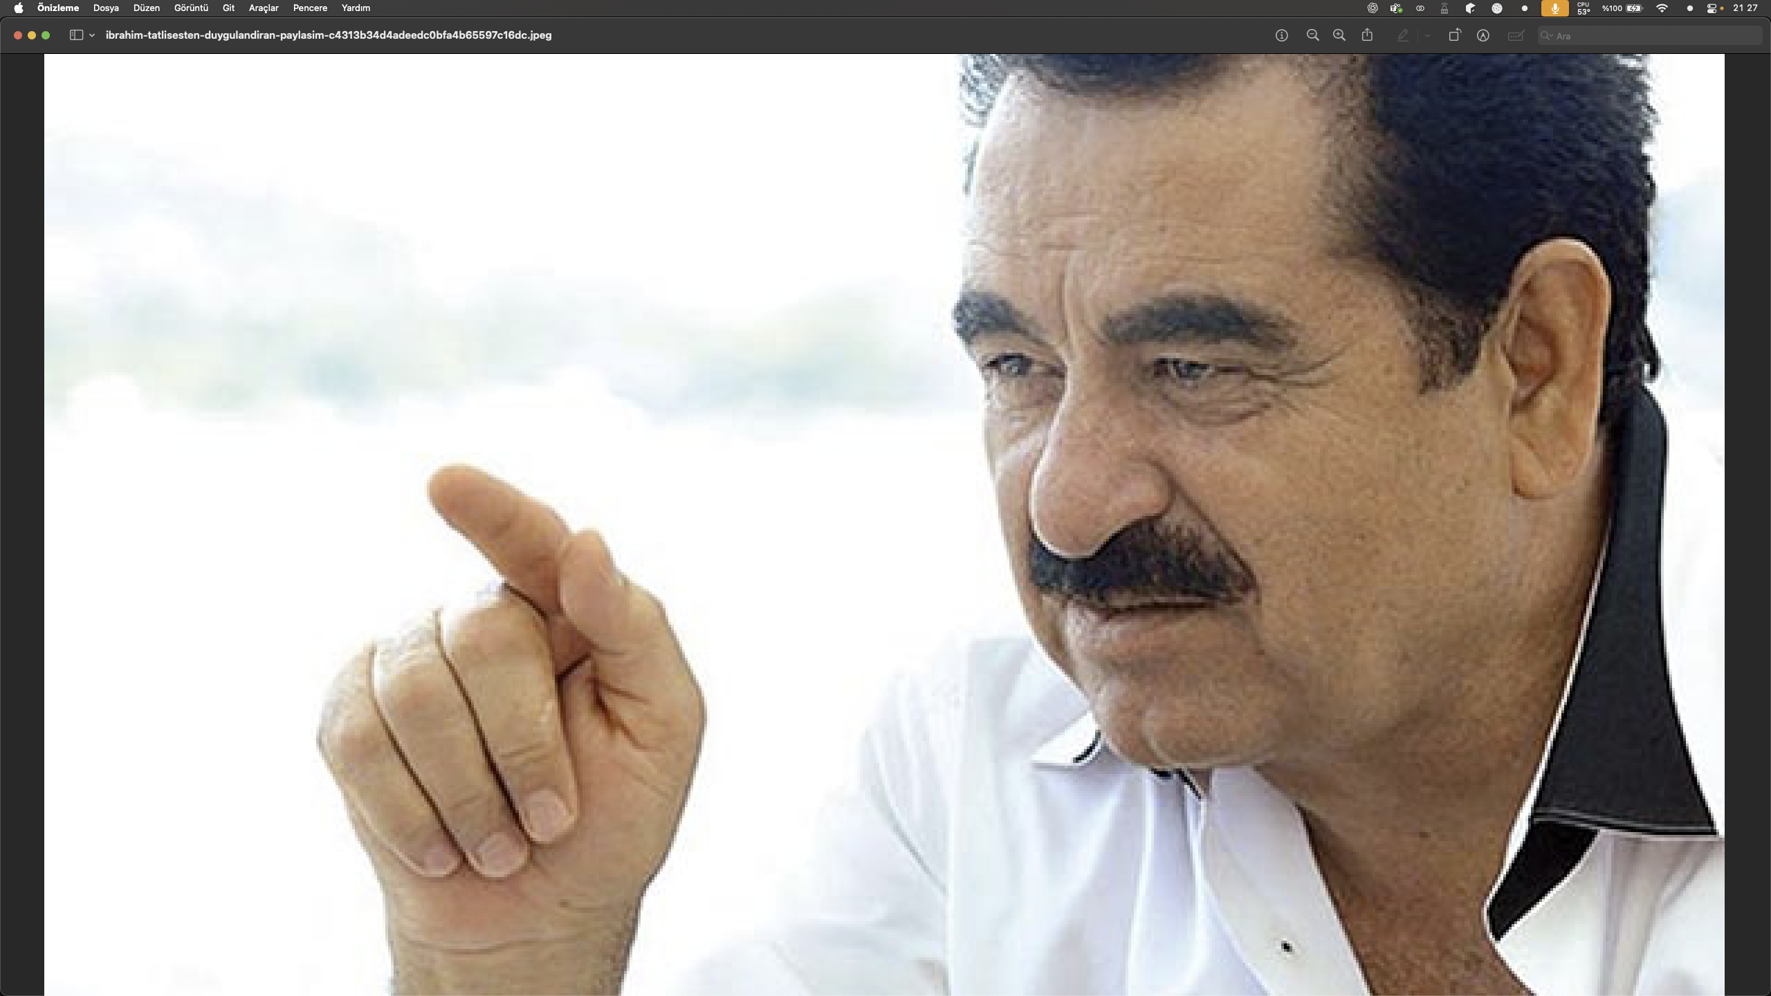Open the Dosya menu
This screenshot has width=1771, height=996.
(106, 8)
